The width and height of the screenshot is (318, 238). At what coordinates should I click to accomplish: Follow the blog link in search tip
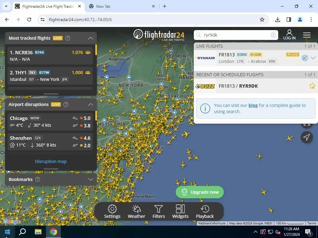[253, 105]
